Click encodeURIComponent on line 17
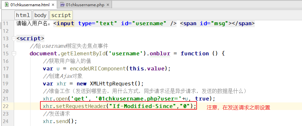Viewport: 302px width, 126px height. pyautogui.click(x=98, y=69)
